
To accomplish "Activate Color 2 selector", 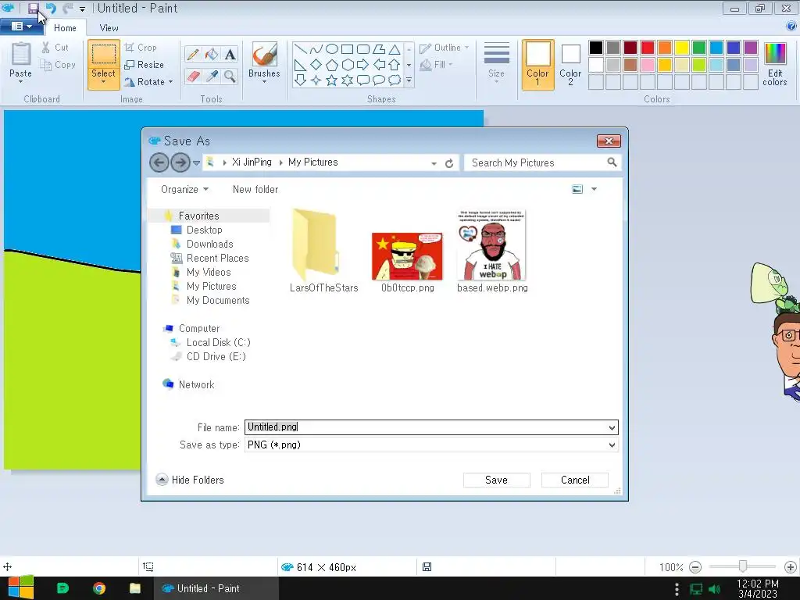I will pos(570,65).
